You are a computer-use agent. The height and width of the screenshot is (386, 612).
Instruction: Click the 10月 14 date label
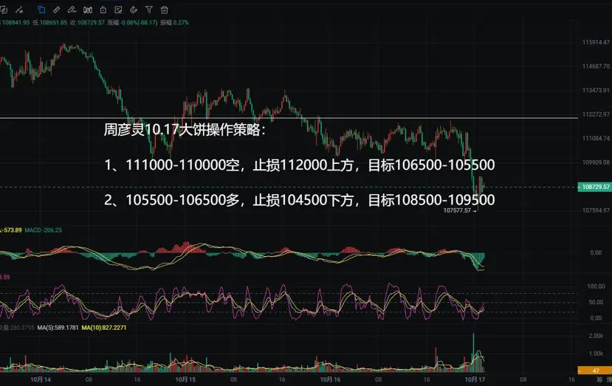(x=40, y=379)
